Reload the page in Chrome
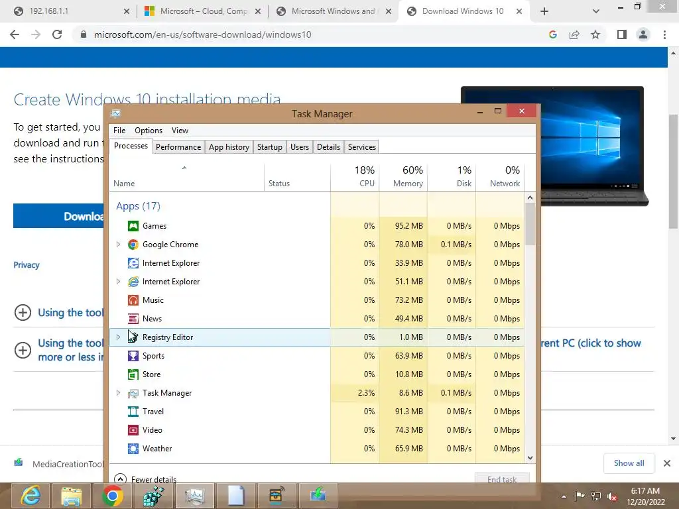 (57, 34)
